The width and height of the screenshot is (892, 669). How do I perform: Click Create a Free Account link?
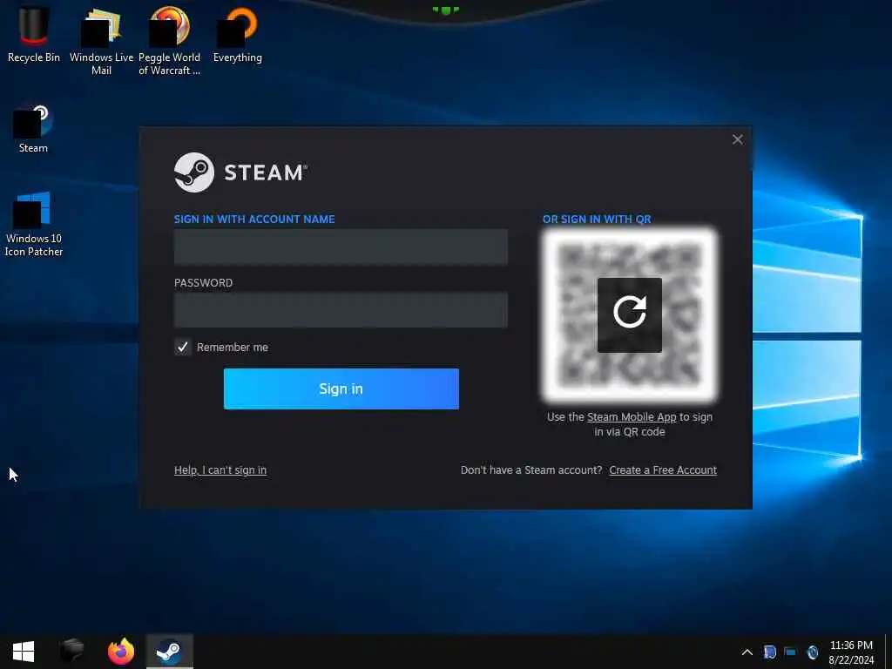[663, 470]
